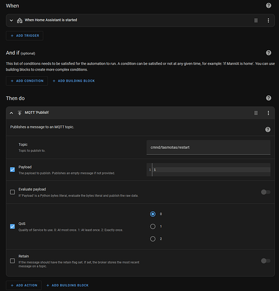Uncheck the QoS checkbox
The height and width of the screenshot is (291, 279).
(x=12, y=226)
